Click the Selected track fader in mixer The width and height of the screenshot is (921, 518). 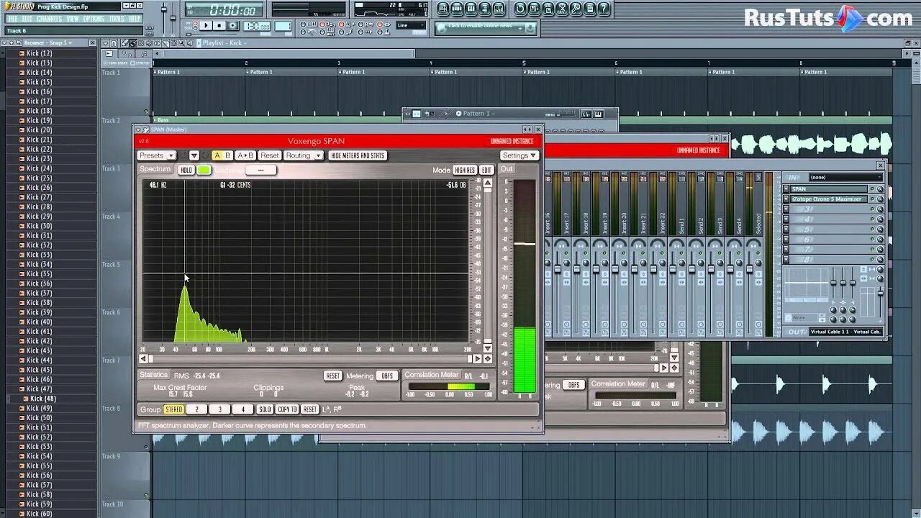[x=750, y=268]
